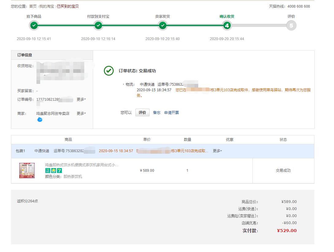Click the 包裹1 label

click(x=21, y=151)
